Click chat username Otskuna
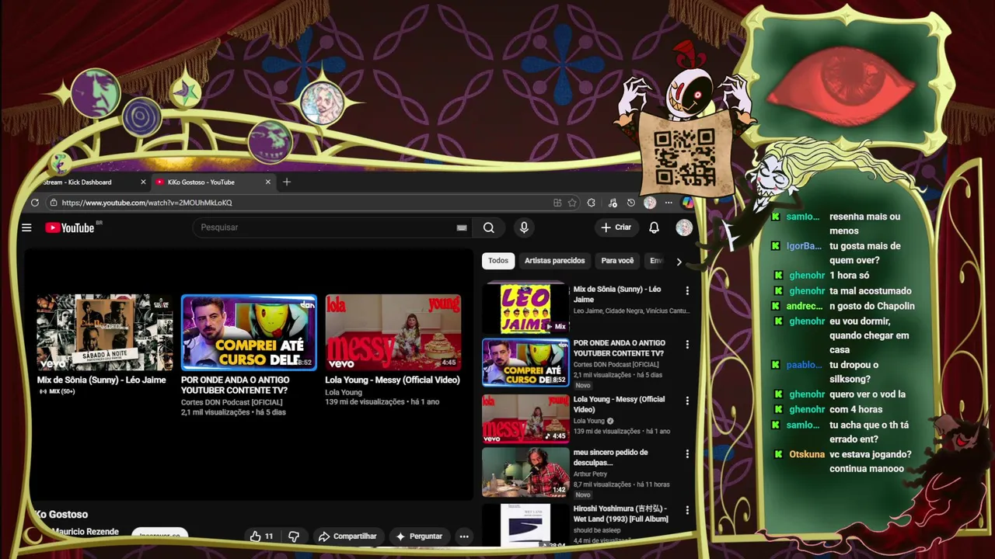Image resolution: width=995 pixels, height=559 pixels. (x=807, y=454)
